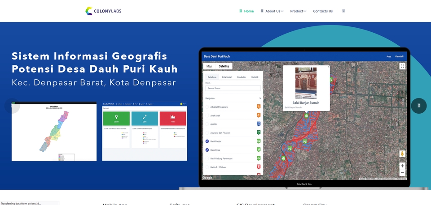Click the Desa Dauh Puri Kauh title
The width and height of the screenshot is (431, 205).
(x=217, y=56)
